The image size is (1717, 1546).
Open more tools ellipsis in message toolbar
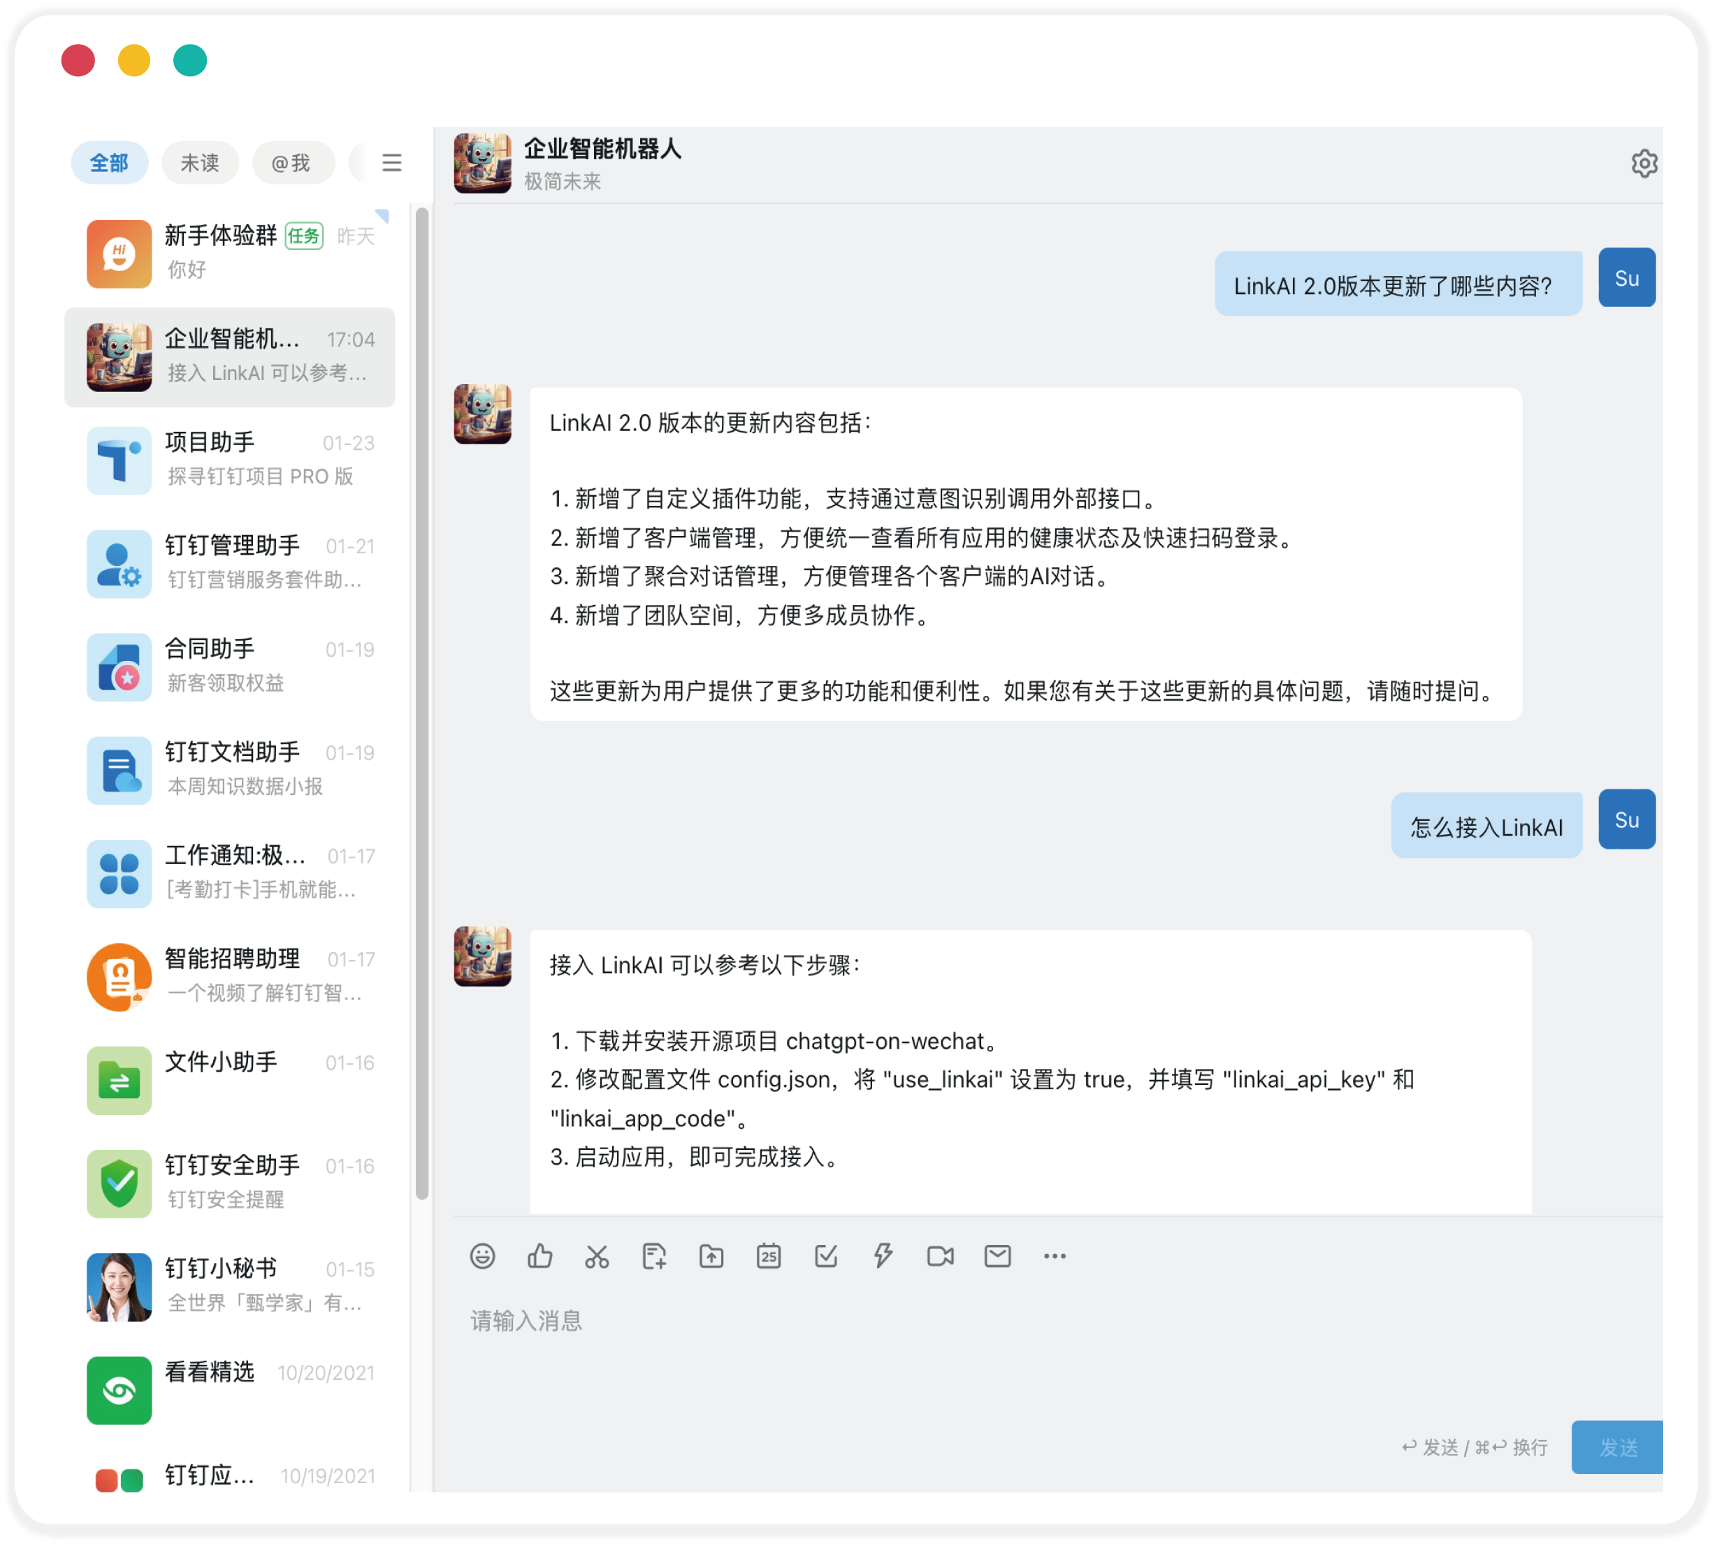pos(1055,1255)
